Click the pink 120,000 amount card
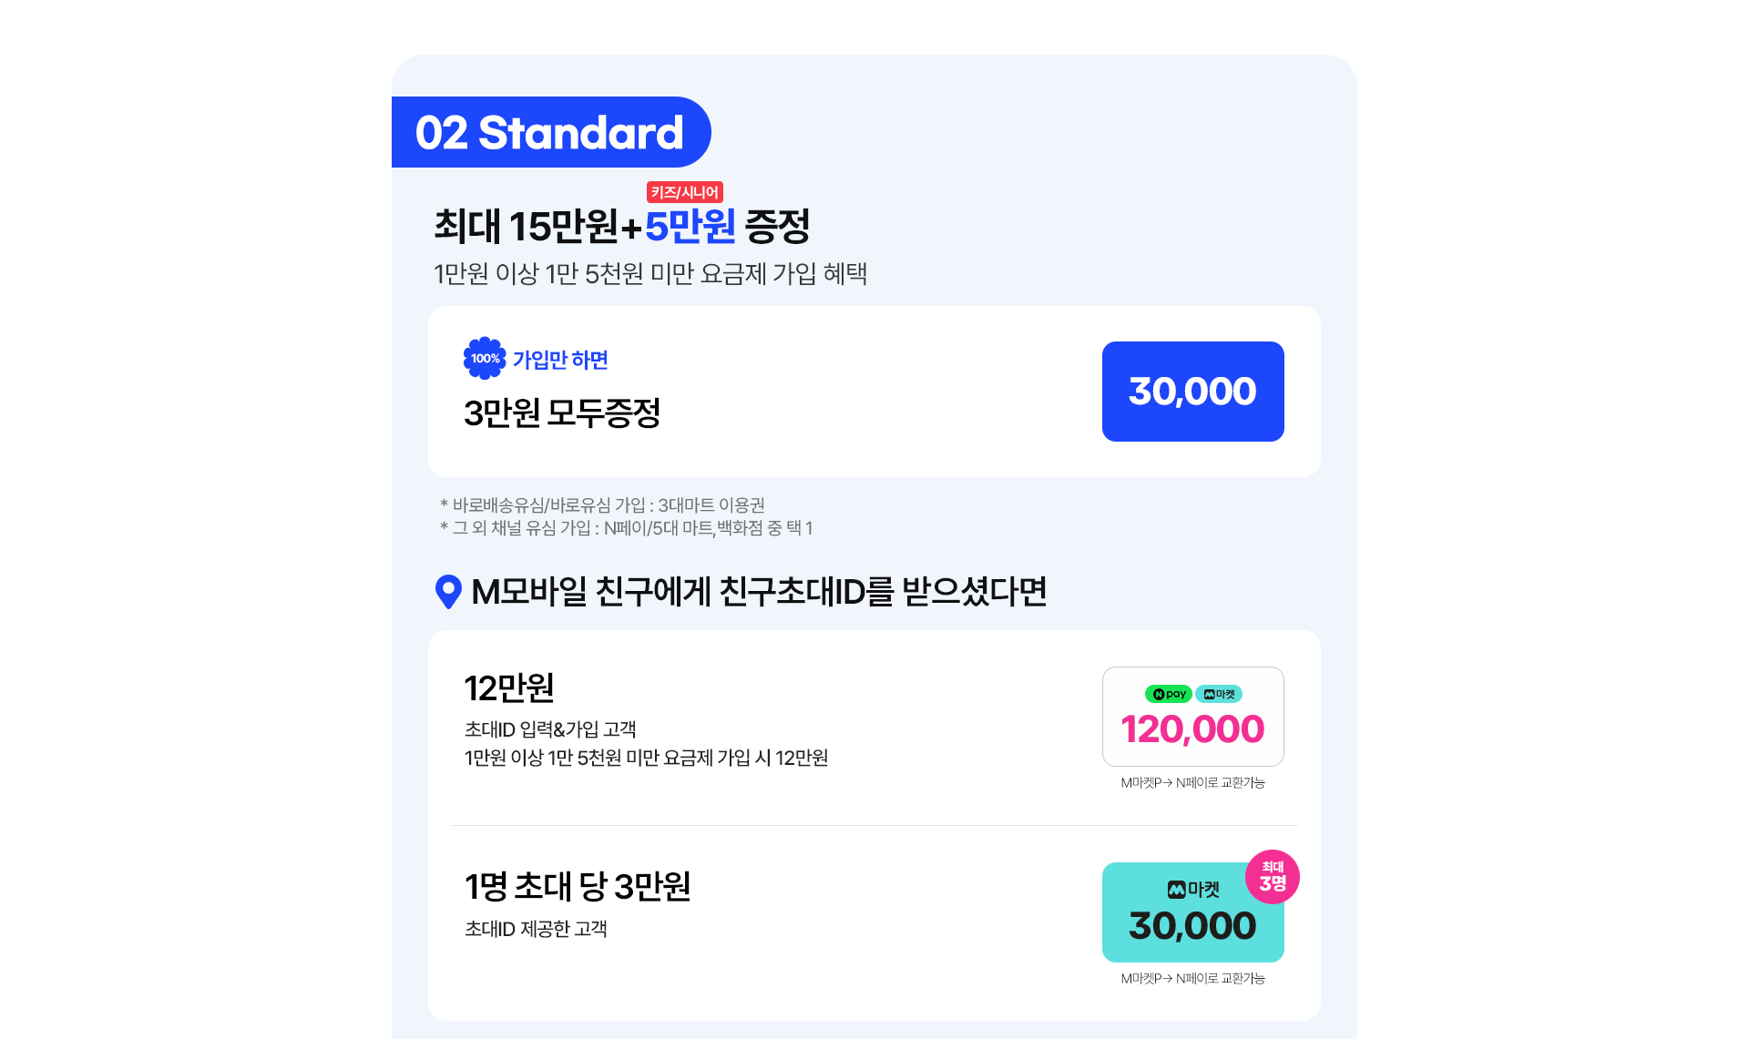 tap(1192, 717)
